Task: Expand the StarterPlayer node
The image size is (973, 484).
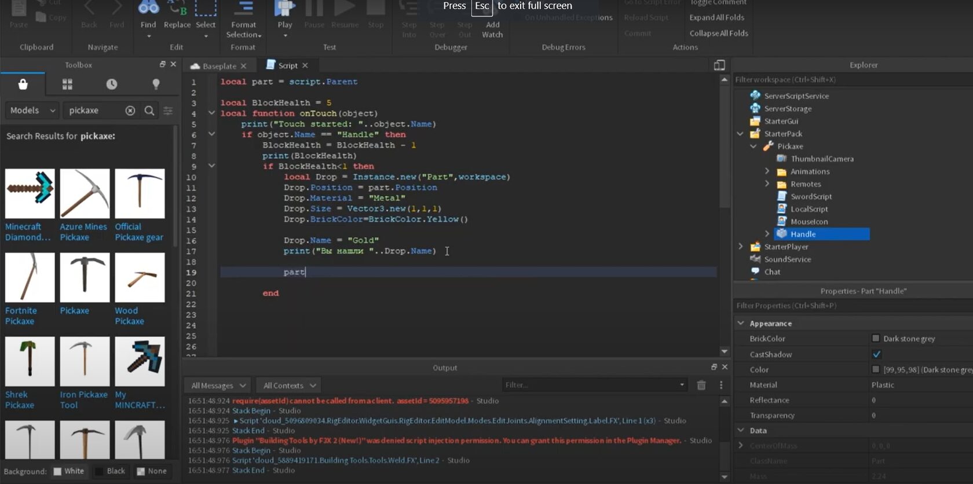Action: 740,247
